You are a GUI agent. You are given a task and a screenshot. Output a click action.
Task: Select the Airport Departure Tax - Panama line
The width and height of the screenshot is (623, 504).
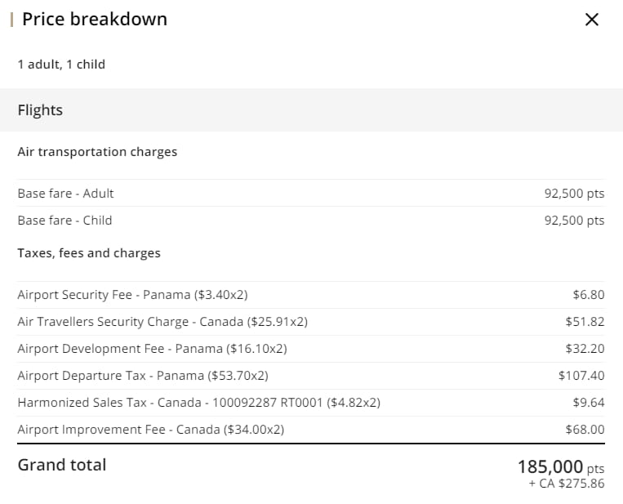click(143, 376)
